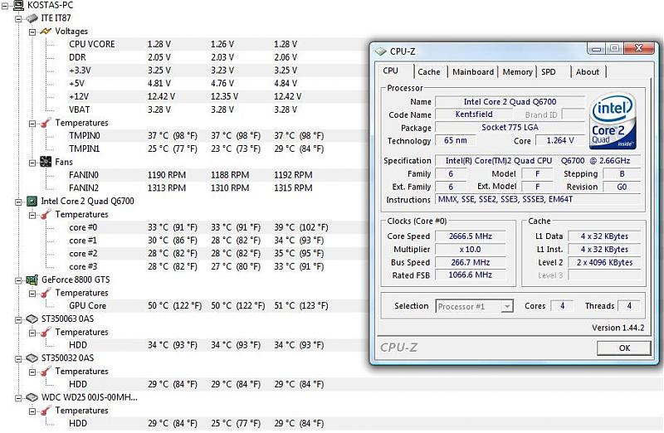Click the GeForce 8800 GTS card icon
The image size is (664, 433).
pyautogui.click(x=32, y=280)
